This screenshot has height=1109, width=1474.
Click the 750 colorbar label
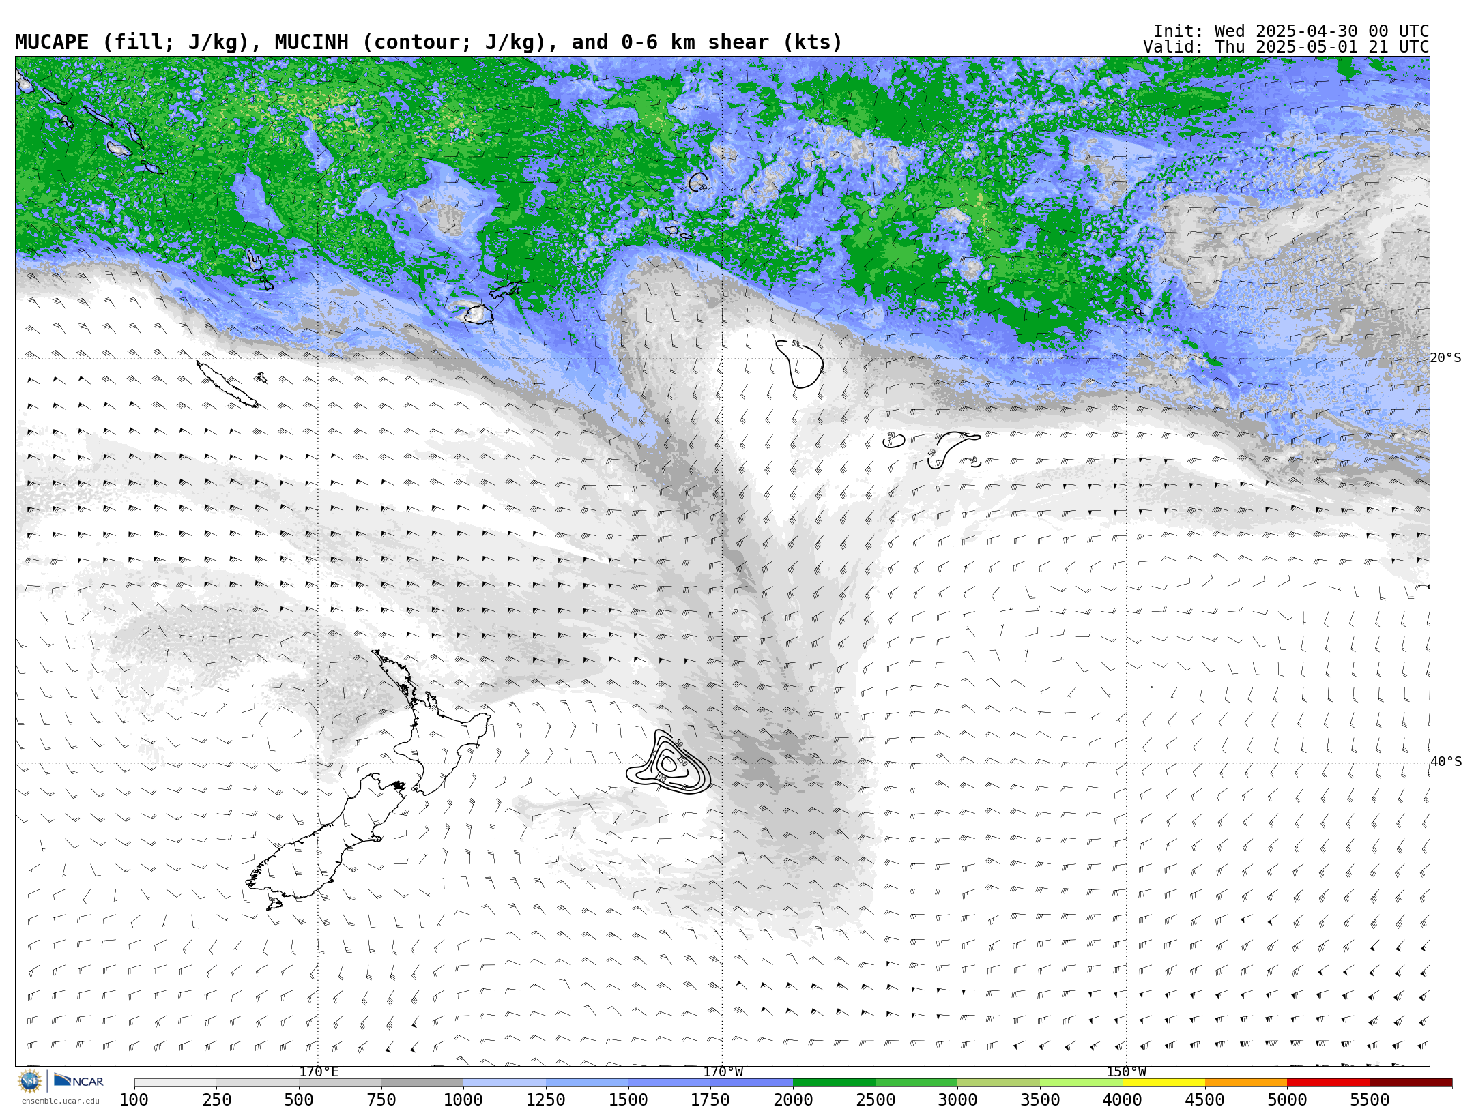[x=381, y=1099]
